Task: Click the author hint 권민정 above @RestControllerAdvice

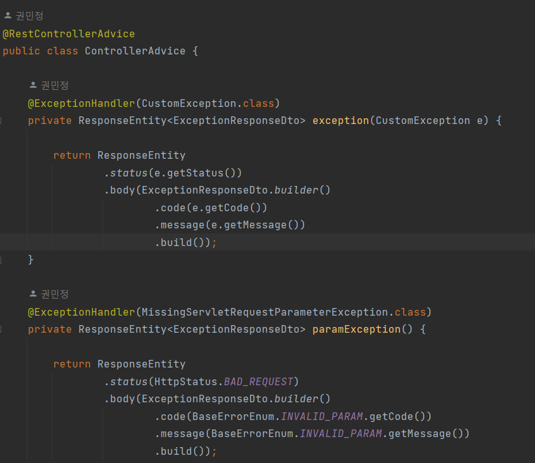Action: click(23, 16)
